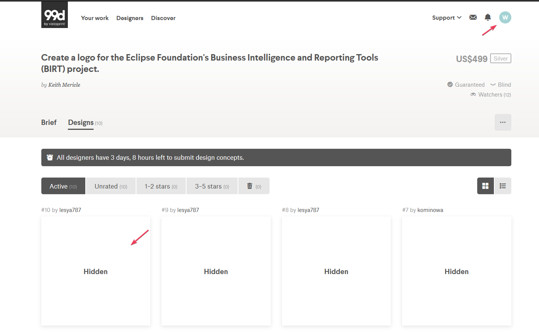Filter designs with 1–2 stars
The image size is (539, 332).
tap(161, 186)
